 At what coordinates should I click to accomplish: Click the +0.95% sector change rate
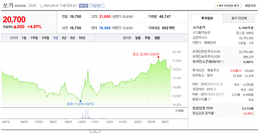click(x=248, y=114)
